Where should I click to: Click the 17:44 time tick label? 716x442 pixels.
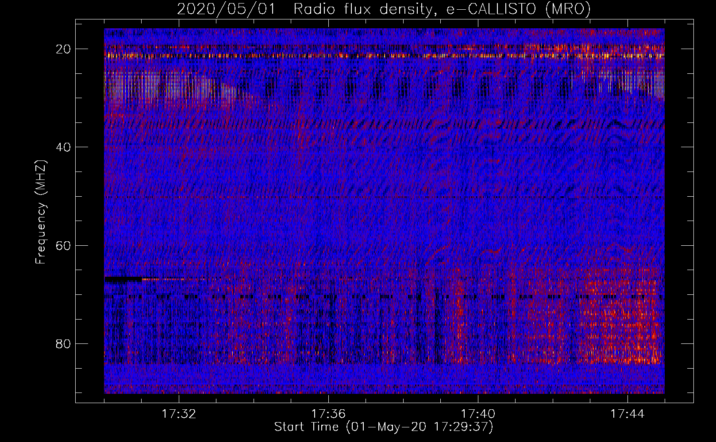click(627, 414)
